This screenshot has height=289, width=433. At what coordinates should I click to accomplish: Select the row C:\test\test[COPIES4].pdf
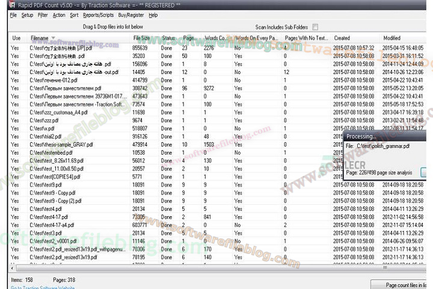tap(177, 177)
